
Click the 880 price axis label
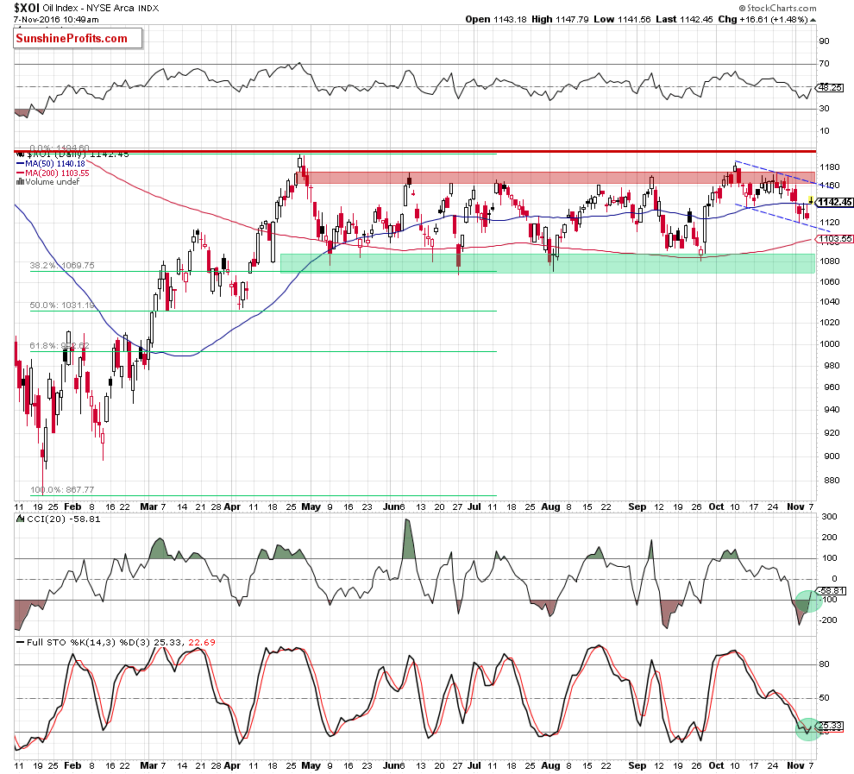(x=832, y=480)
